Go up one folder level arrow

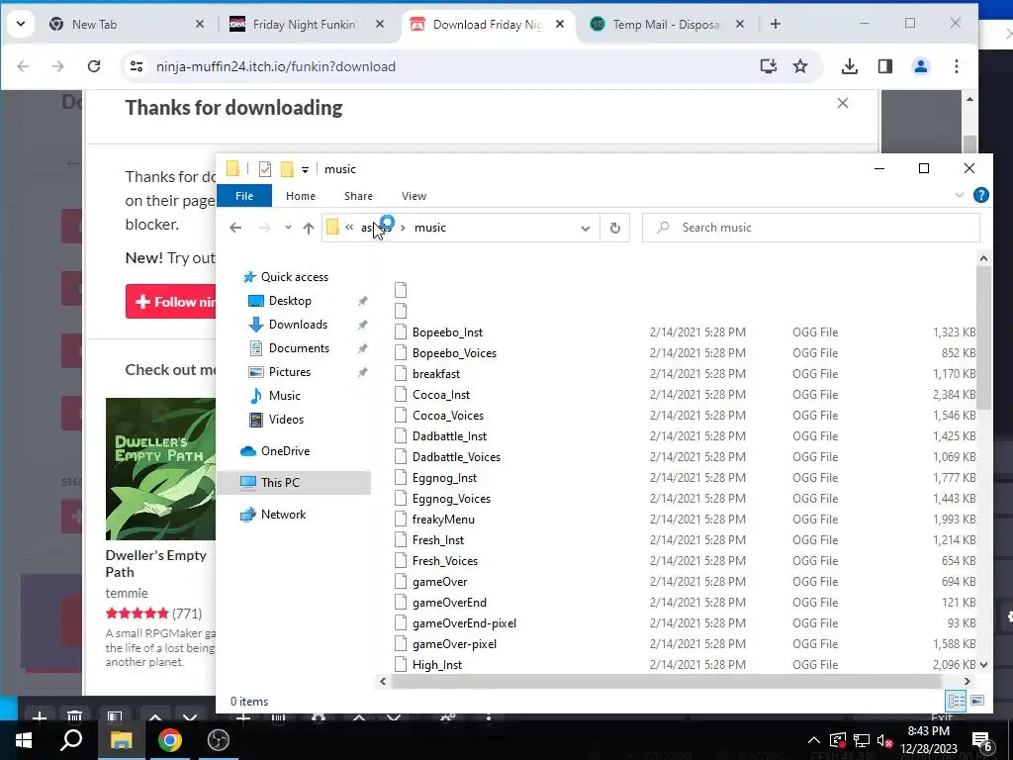pyautogui.click(x=309, y=228)
